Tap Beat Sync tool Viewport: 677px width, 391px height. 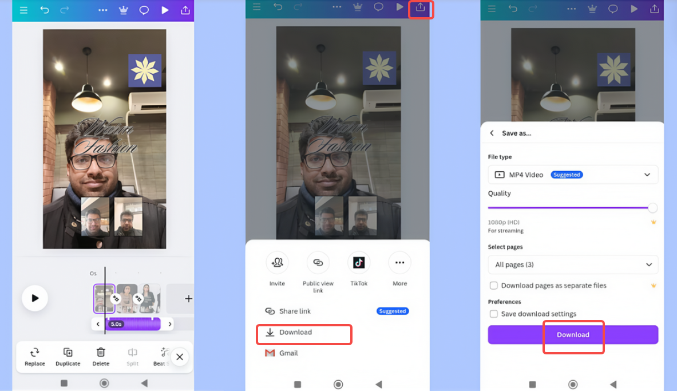pyautogui.click(x=161, y=357)
